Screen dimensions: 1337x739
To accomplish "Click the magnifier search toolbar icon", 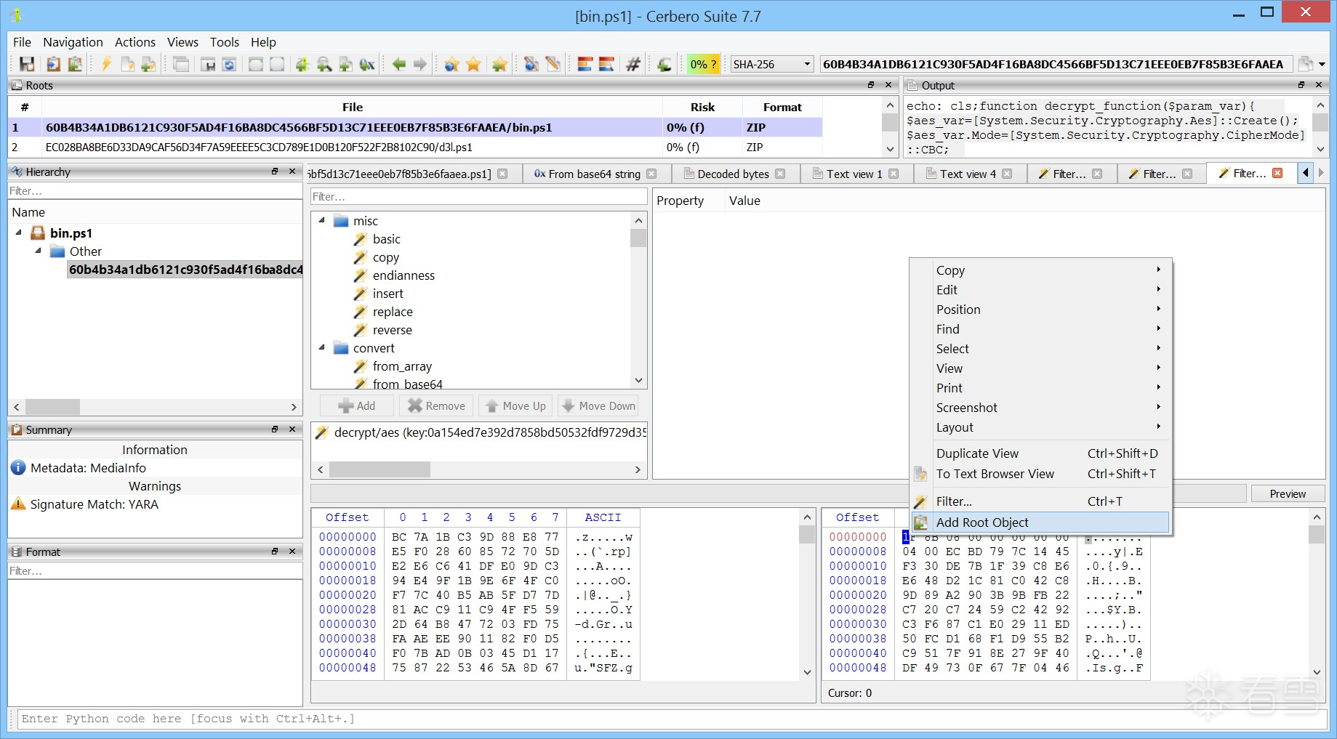I will coord(324,64).
